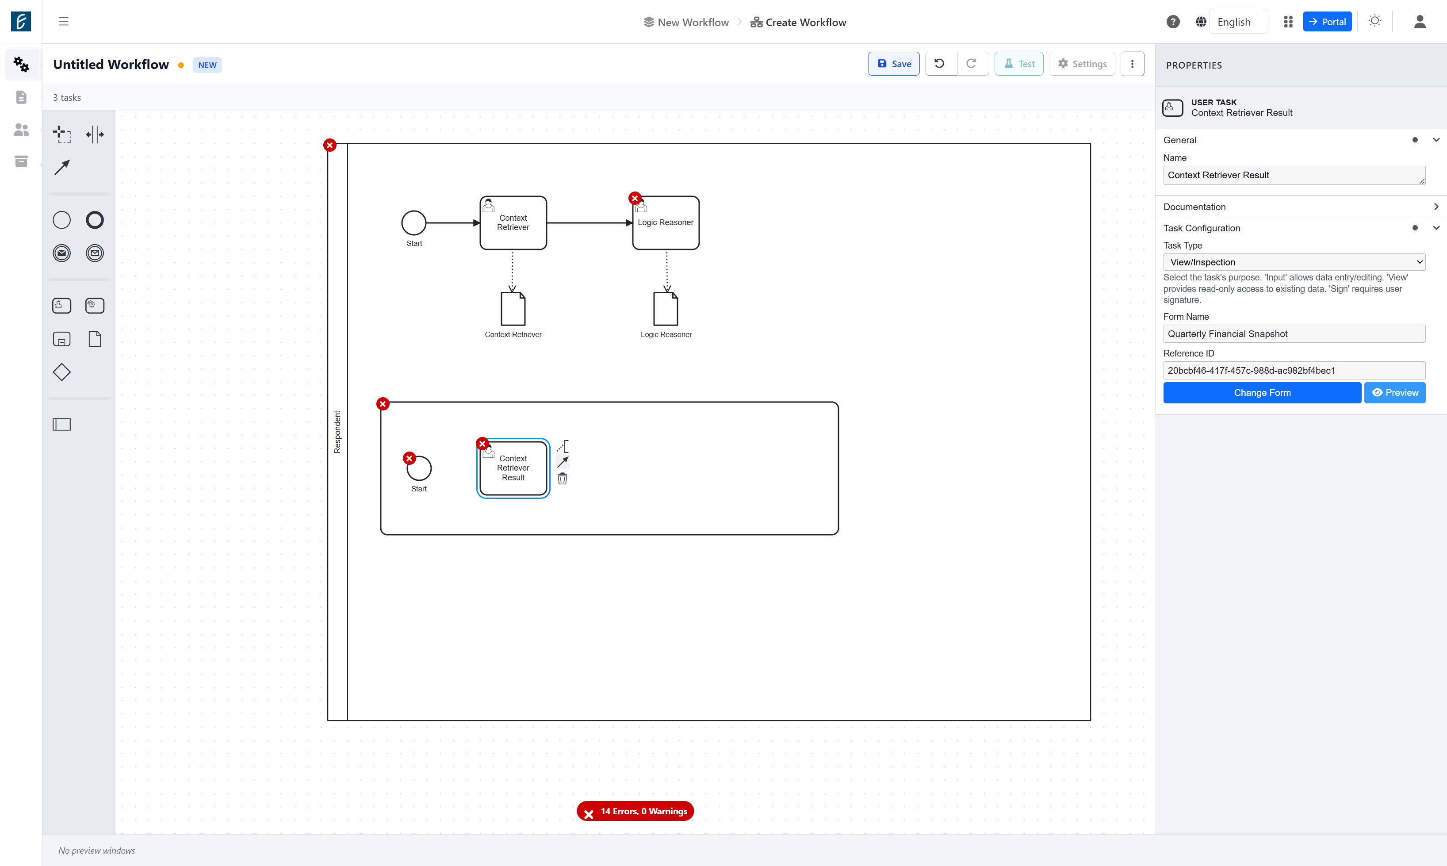Click connect arrow beside Context Retriever Result
This screenshot has width=1447, height=866.
tap(563, 462)
